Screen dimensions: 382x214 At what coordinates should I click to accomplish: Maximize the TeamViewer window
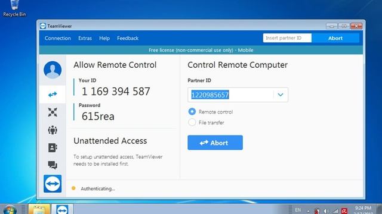(x=344, y=26)
